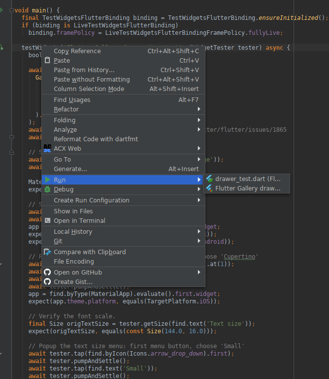Click 'framePolicy' in the editor code

tap(76, 33)
